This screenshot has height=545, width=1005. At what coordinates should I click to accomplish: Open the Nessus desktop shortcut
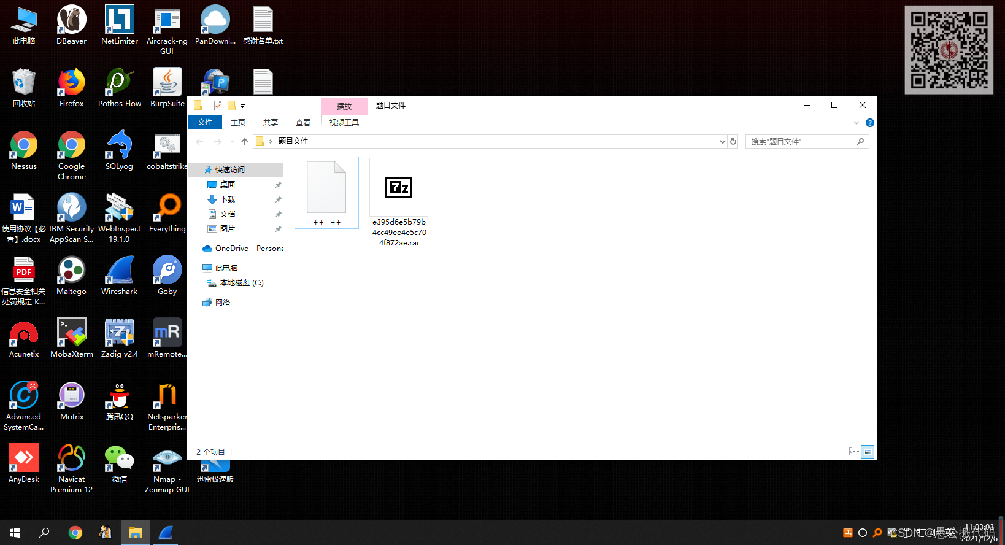coord(24,150)
